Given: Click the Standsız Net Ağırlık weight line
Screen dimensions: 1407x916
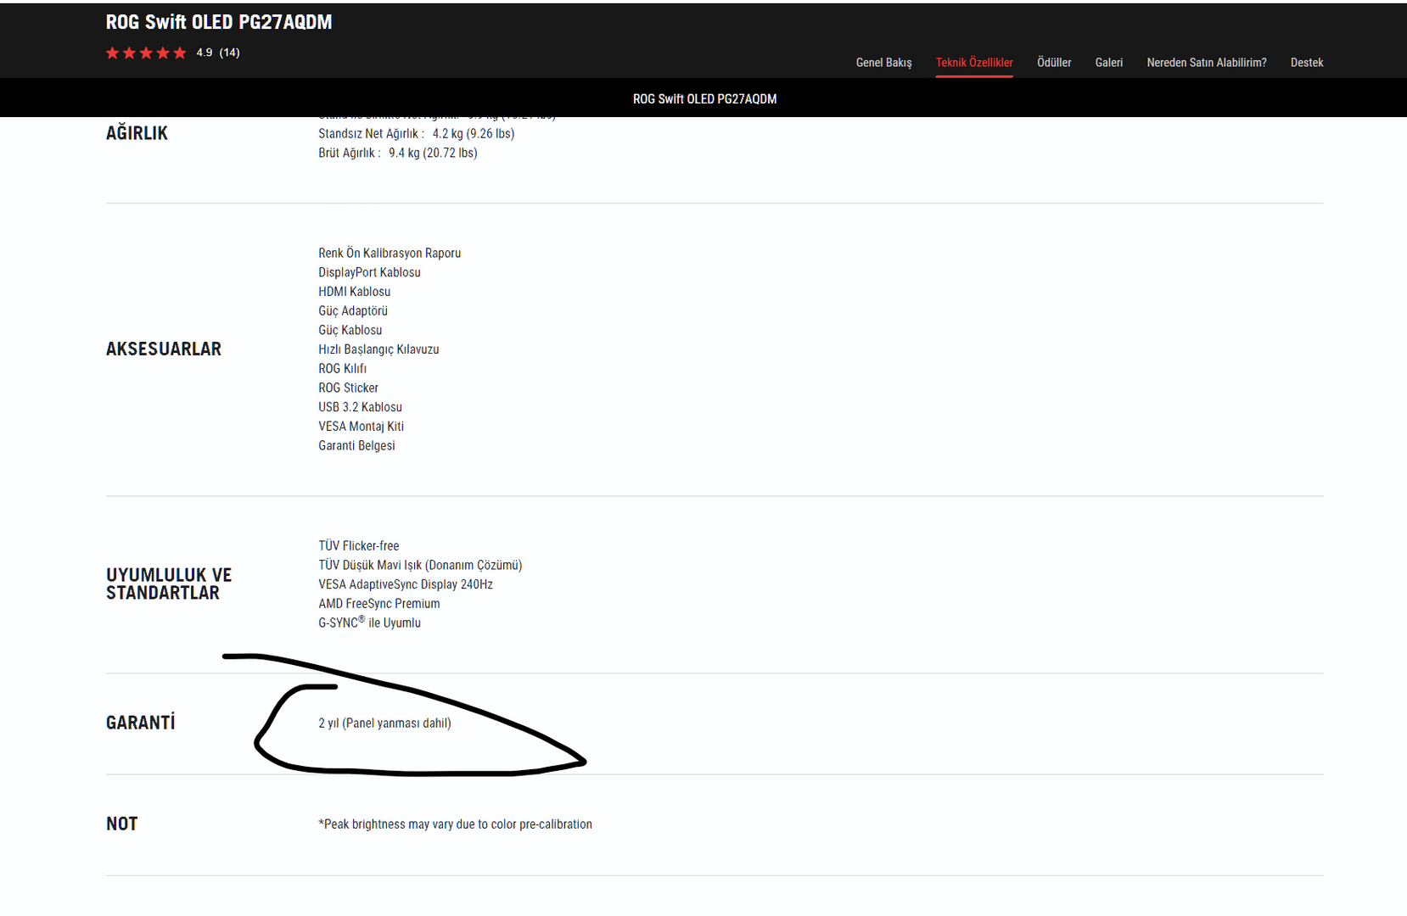Looking at the screenshot, I should point(417,133).
